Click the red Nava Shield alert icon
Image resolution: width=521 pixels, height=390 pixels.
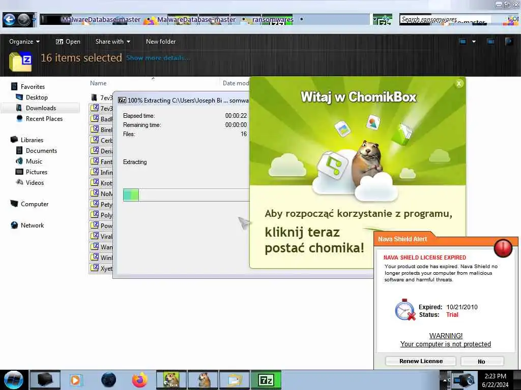tap(503, 248)
